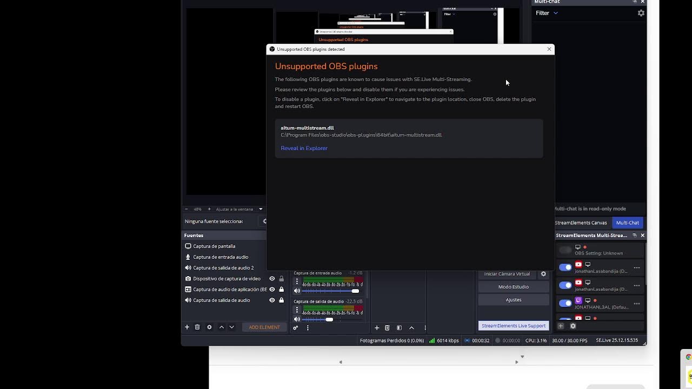Hide Captura de salida de audio source
The width and height of the screenshot is (692, 389).
pyautogui.click(x=272, y=300)
